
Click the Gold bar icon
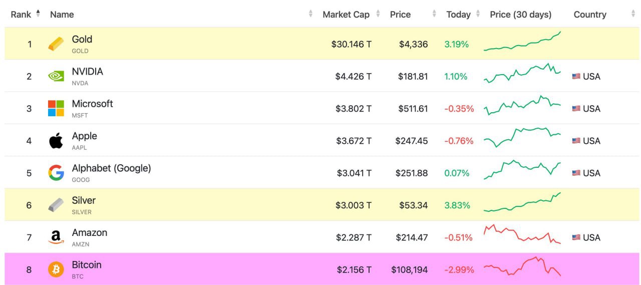tap(56, 44)
